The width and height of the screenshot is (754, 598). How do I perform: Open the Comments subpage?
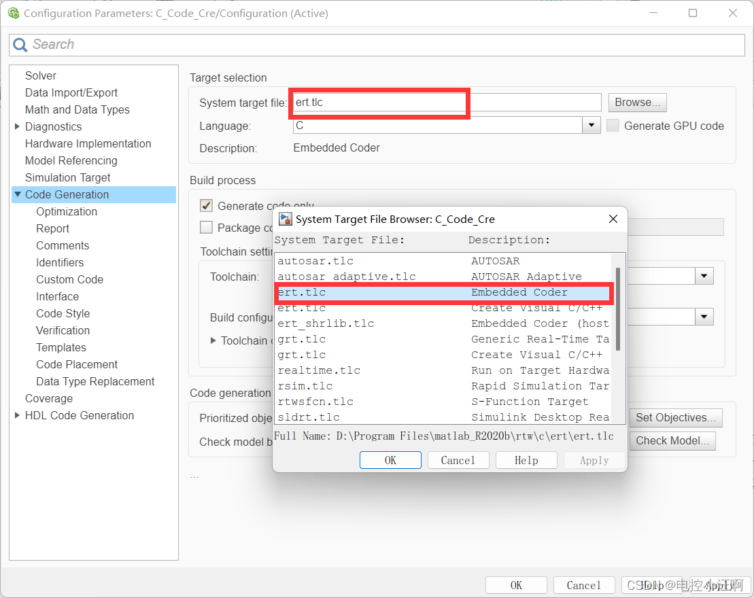coord(63,245)
